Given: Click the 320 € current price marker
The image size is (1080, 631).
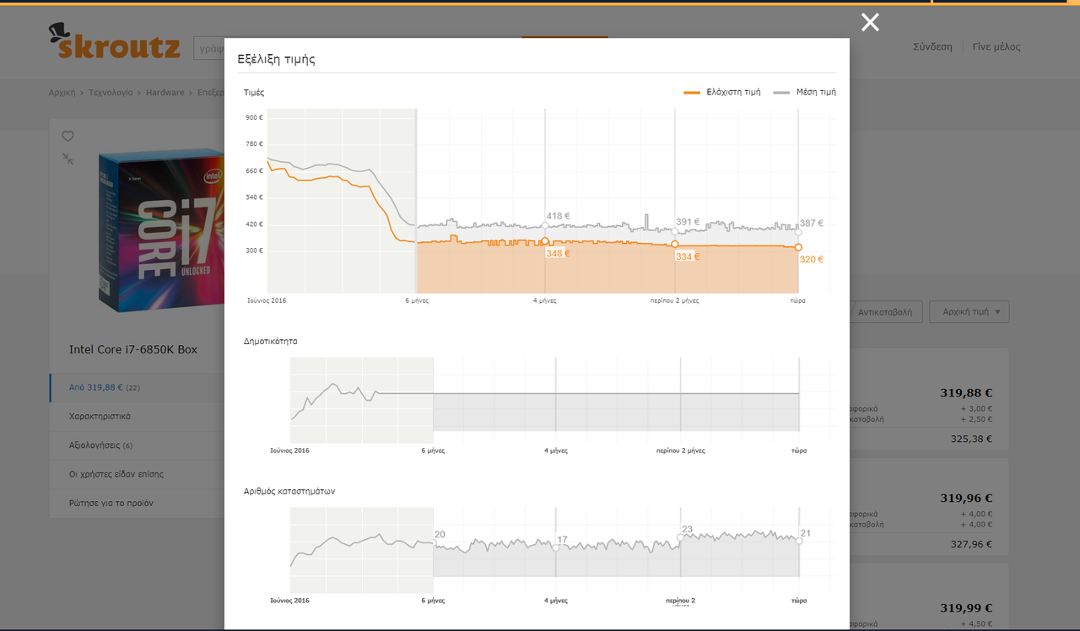Looking at the screenshot, I should pyautogui.click(x=798, y=247).
